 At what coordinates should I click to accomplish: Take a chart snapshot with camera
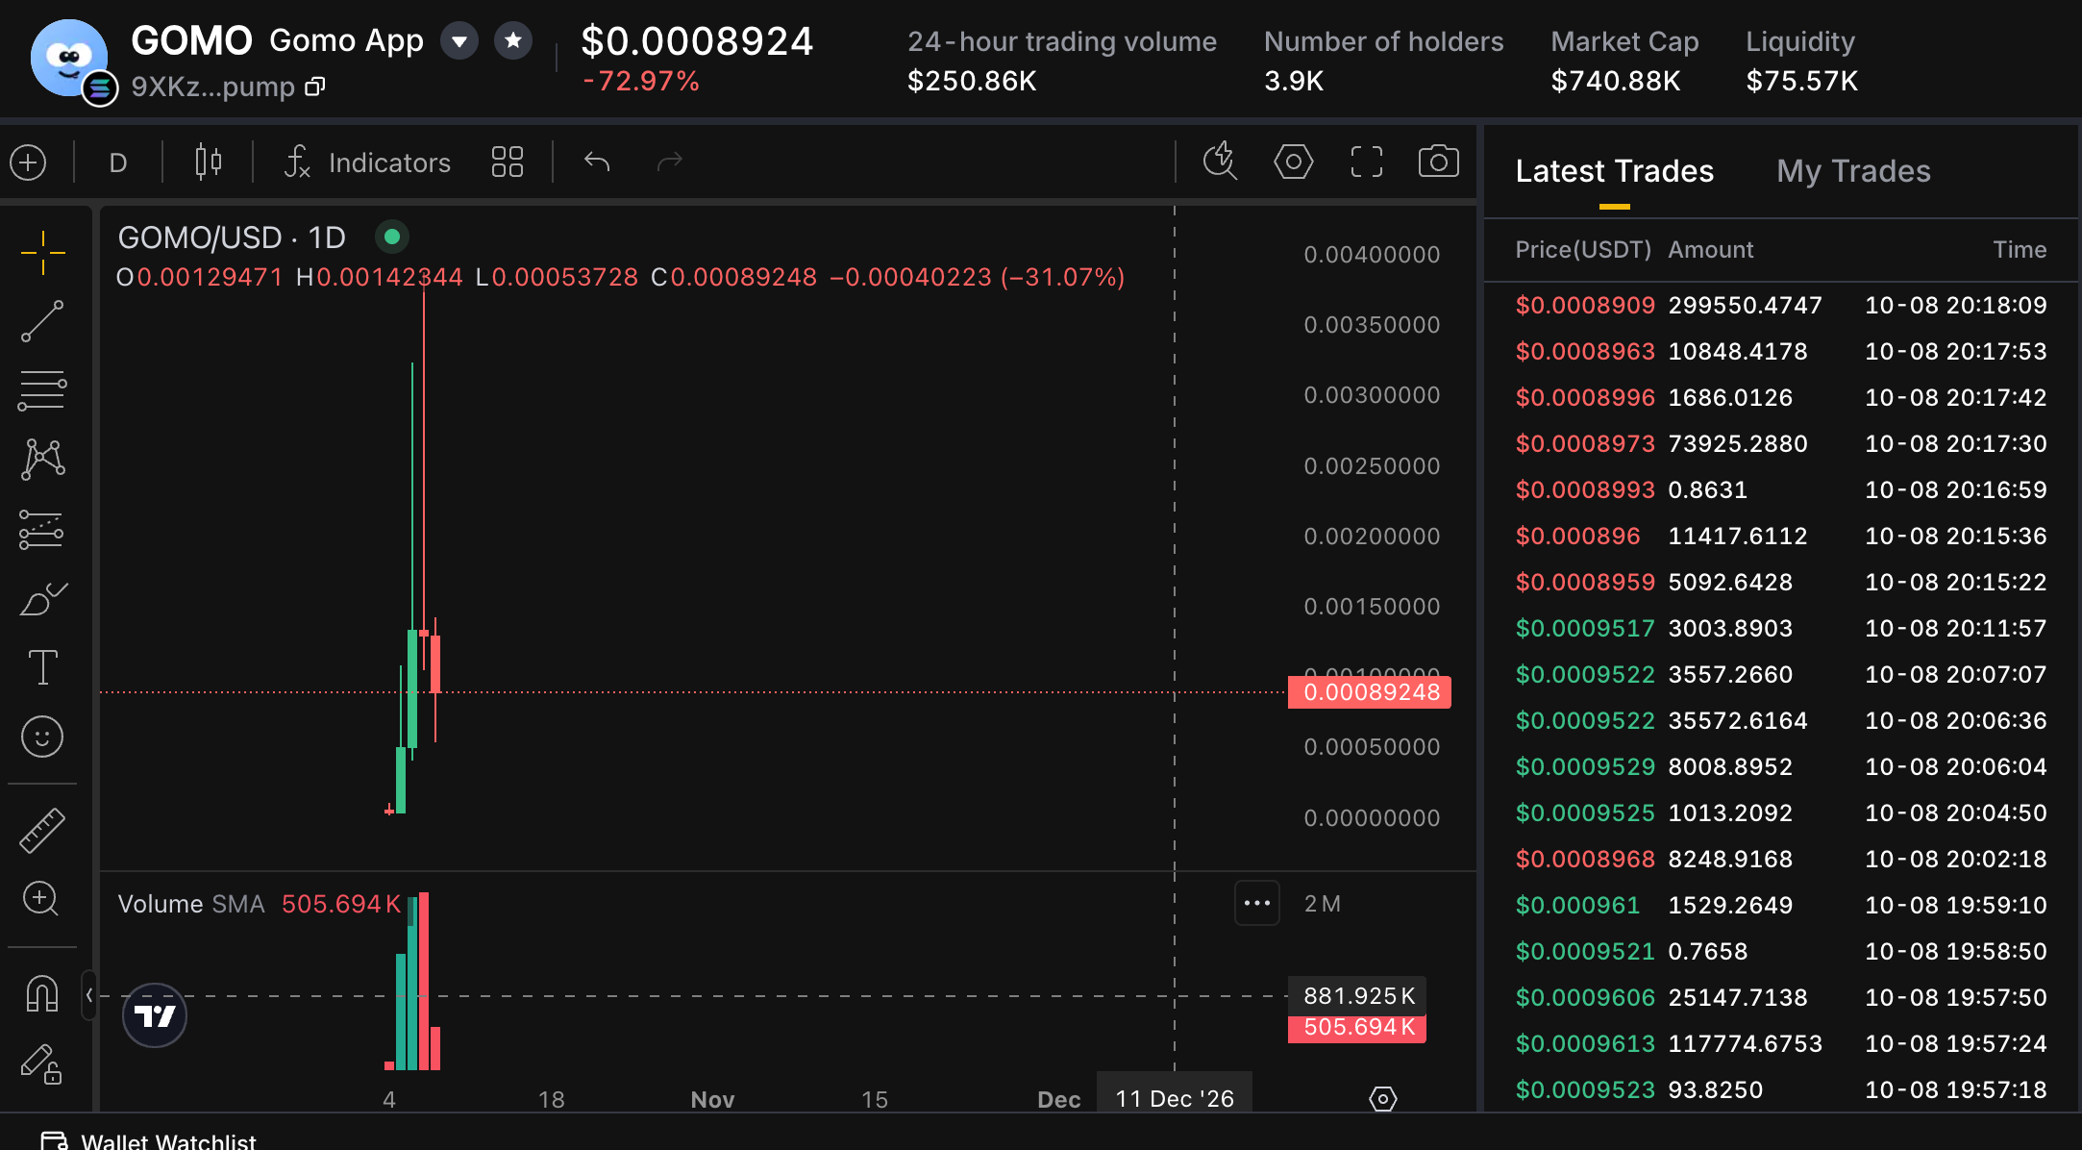coord(1438,162)
